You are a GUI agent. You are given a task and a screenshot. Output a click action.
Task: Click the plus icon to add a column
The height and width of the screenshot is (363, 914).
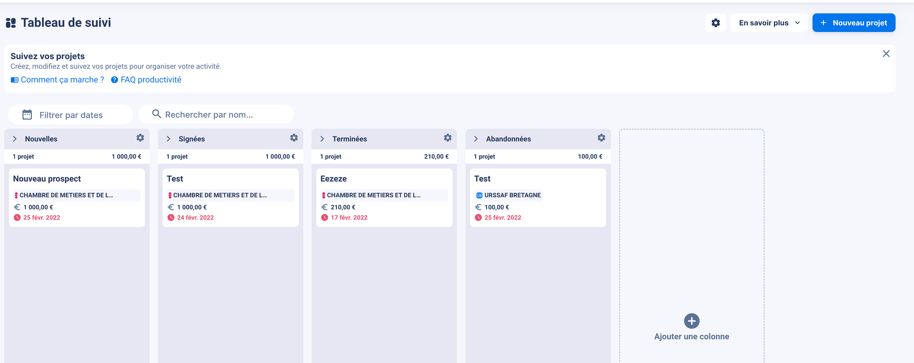(692, 321)
